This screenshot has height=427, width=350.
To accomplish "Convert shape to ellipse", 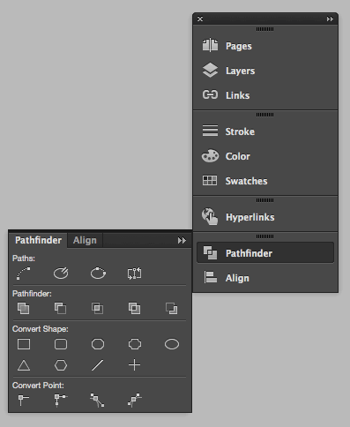I will [172, 344].
